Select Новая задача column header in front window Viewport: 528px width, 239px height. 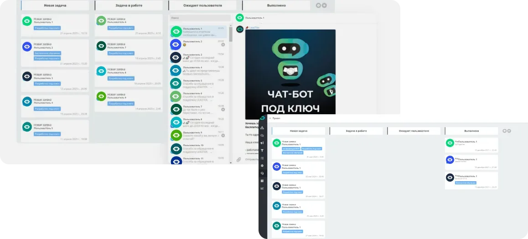[299, 131]
